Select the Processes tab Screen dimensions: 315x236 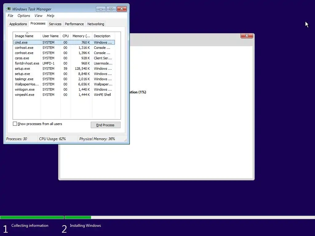pyautogui.click(x=38, y=23)
